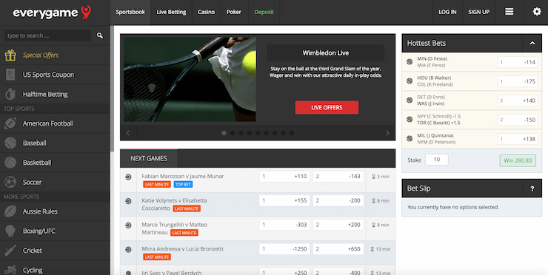This screenshot has width=548, height=275.
Task: Click the search magnifier icon
Action: pos(100,35)
